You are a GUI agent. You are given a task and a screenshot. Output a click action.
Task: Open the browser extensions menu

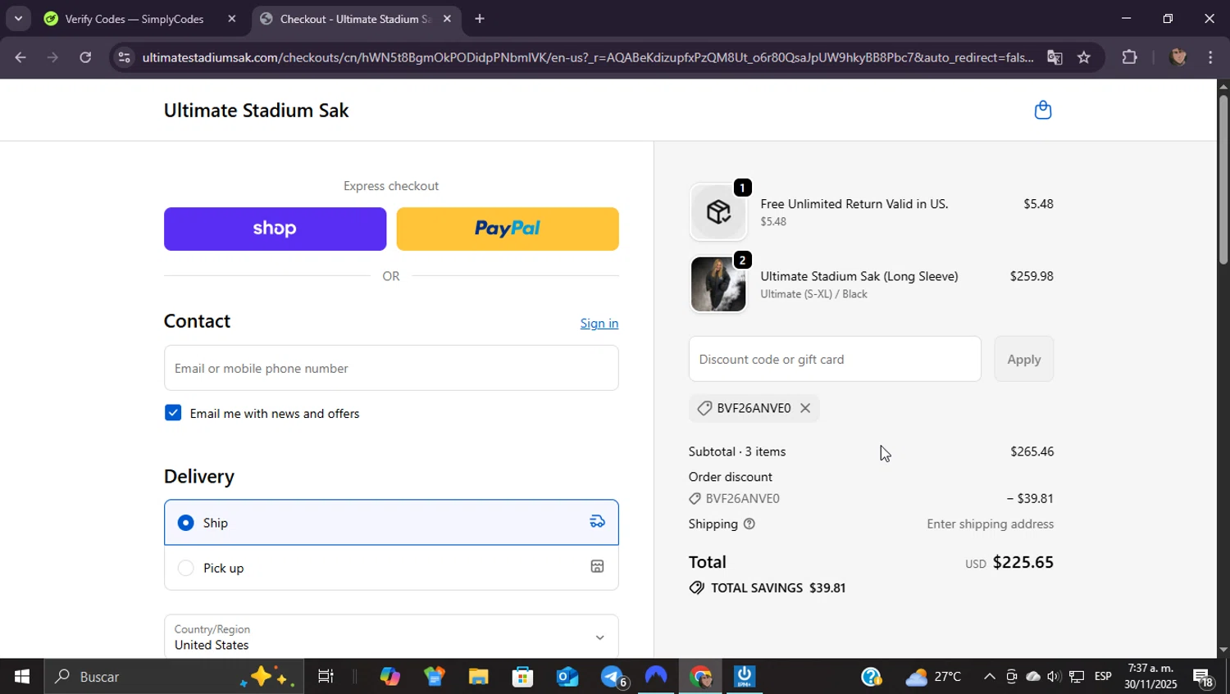tap(1129, 57)
